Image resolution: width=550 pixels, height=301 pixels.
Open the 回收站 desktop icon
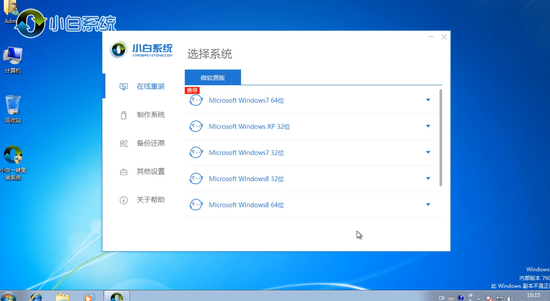click(x=13, y=109)
